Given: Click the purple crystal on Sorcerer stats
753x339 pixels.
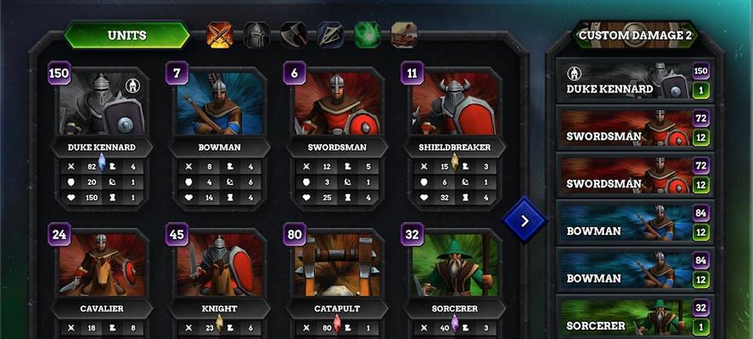Looking at the screenshot, I should tap(455, 324).
